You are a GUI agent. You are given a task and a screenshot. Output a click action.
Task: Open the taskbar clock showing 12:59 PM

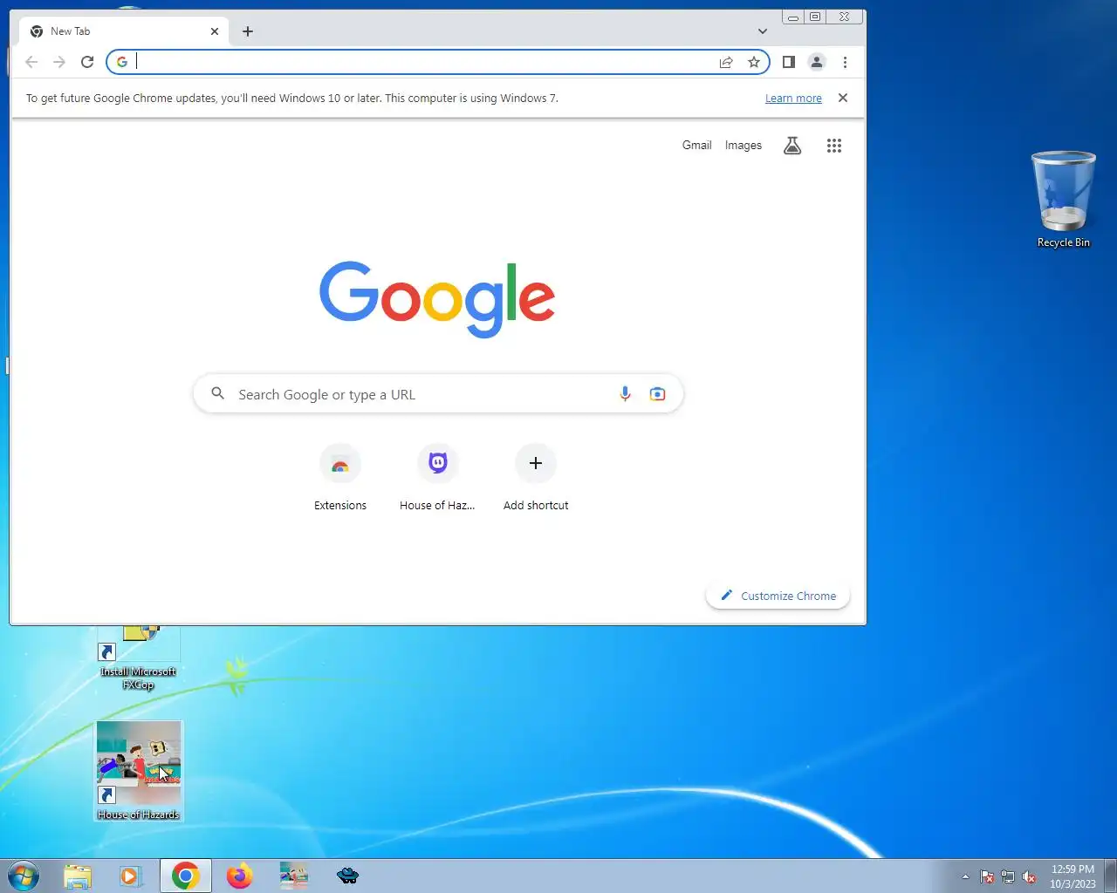pyautogui.click(x=1072, y=876)
